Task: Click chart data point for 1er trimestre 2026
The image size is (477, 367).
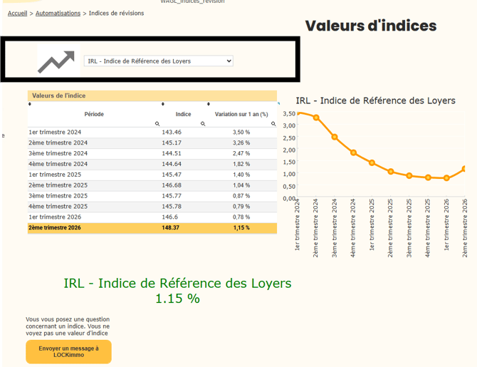Action: click(x=446, y=178)
